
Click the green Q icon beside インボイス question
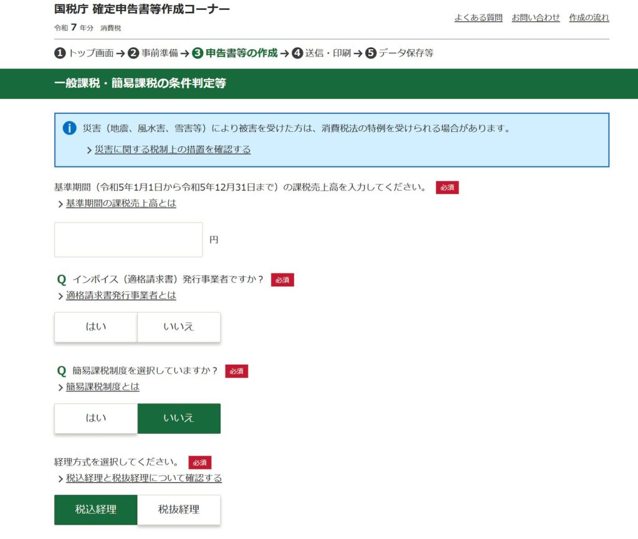pyautogui.click(x=62, y=279)
